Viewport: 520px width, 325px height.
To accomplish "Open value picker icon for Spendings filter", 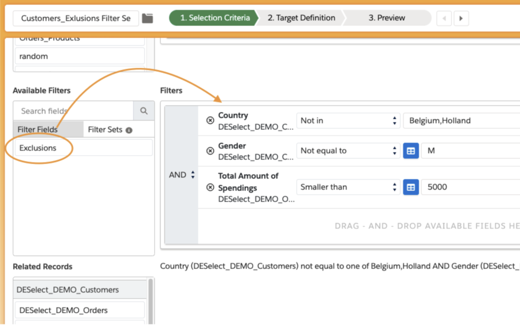I will point(411,187).
